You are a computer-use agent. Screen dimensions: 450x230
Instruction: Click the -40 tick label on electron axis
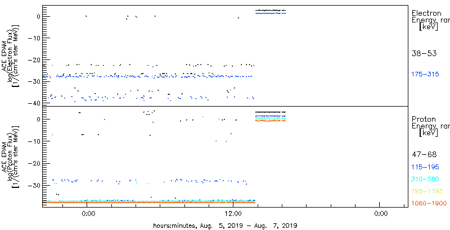[x=35, y=103]
